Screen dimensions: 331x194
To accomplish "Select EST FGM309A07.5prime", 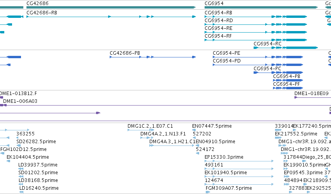I will tap(229, 188).
